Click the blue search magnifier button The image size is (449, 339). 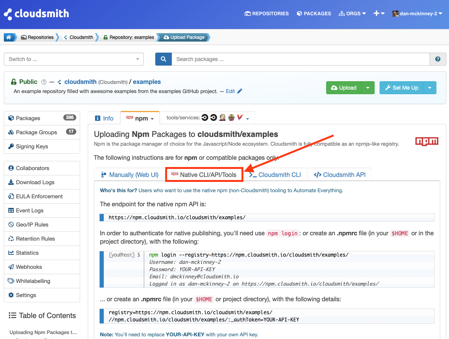tap(164, 59)
